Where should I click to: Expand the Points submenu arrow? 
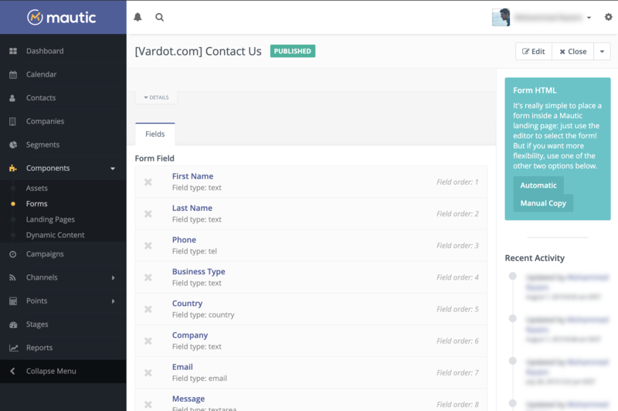[x=113, y=301]
